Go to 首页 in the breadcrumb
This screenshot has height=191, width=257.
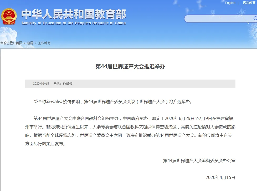(19, 43)
